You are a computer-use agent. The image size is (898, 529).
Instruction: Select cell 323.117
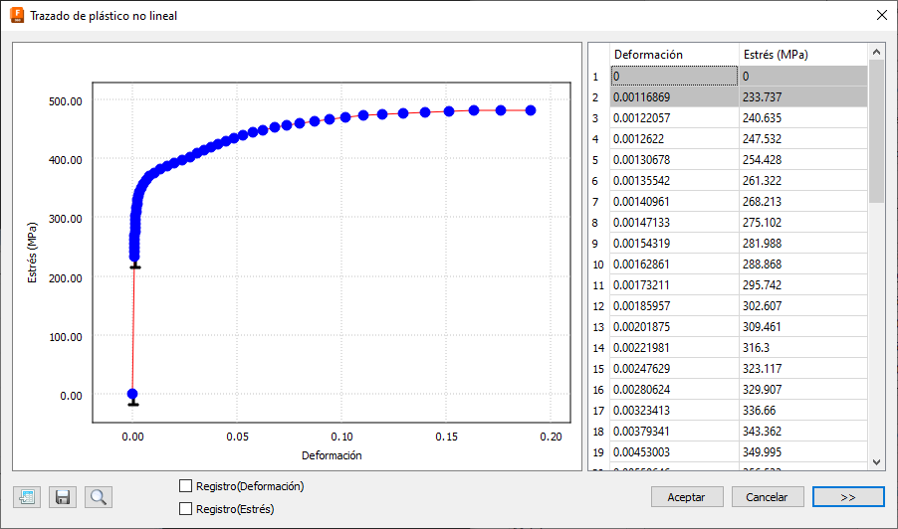click(803, 368)
